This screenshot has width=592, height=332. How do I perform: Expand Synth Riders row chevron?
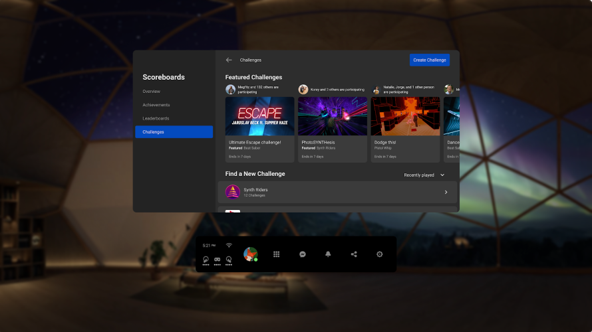click(x=446, y=192)
